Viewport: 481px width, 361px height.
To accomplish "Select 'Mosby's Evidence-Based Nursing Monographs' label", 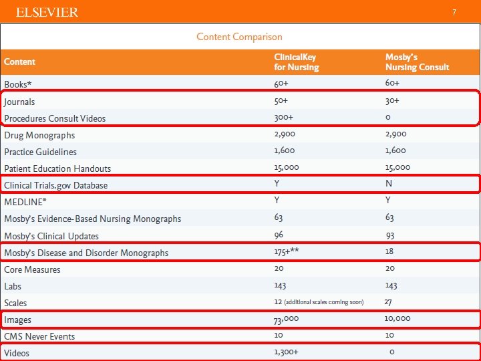I will pyautogui.click(x=93, y=219).
